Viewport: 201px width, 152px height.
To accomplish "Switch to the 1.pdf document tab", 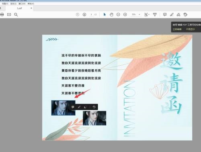I will [19, 8].
